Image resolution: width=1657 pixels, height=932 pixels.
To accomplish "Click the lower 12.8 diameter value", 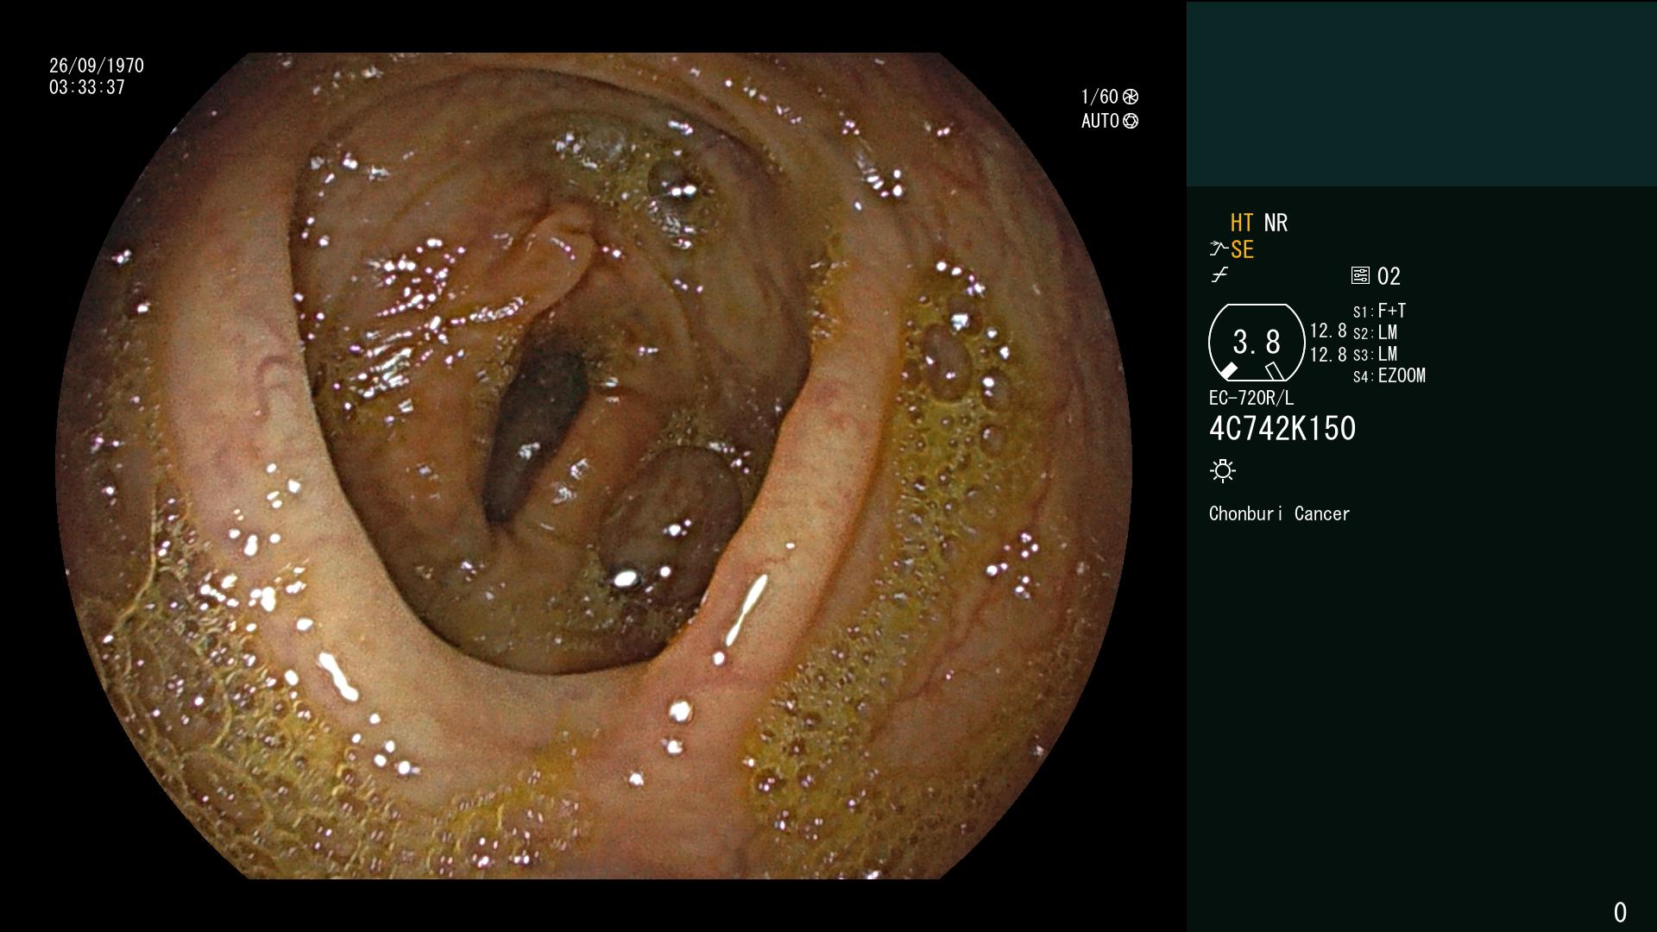I will click(x=1328, y=355).
